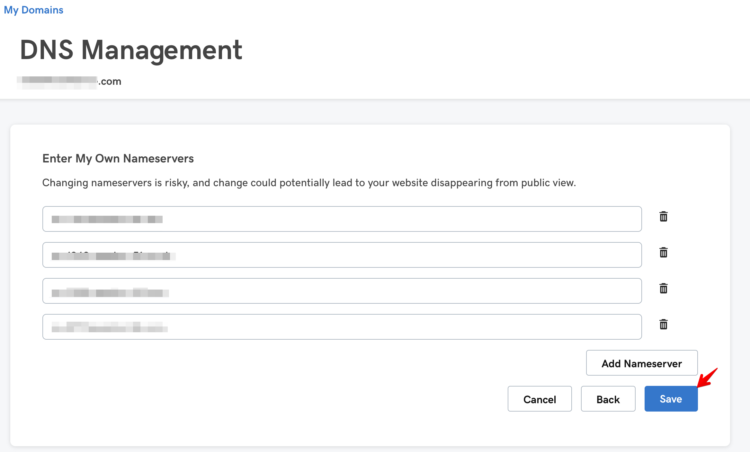Edit the fourth nameserver input field
Screen dimensions: 750x452
(x=342, y=327)
